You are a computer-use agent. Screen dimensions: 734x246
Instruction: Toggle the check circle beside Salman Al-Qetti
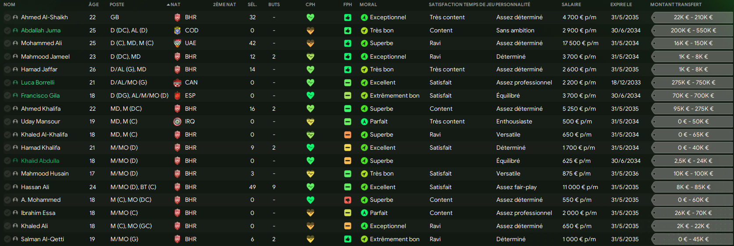pos(7,239)
